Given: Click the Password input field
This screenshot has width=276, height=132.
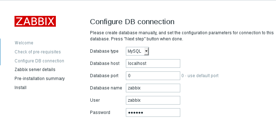Looking at the screenshot, I should coord(153,113).
